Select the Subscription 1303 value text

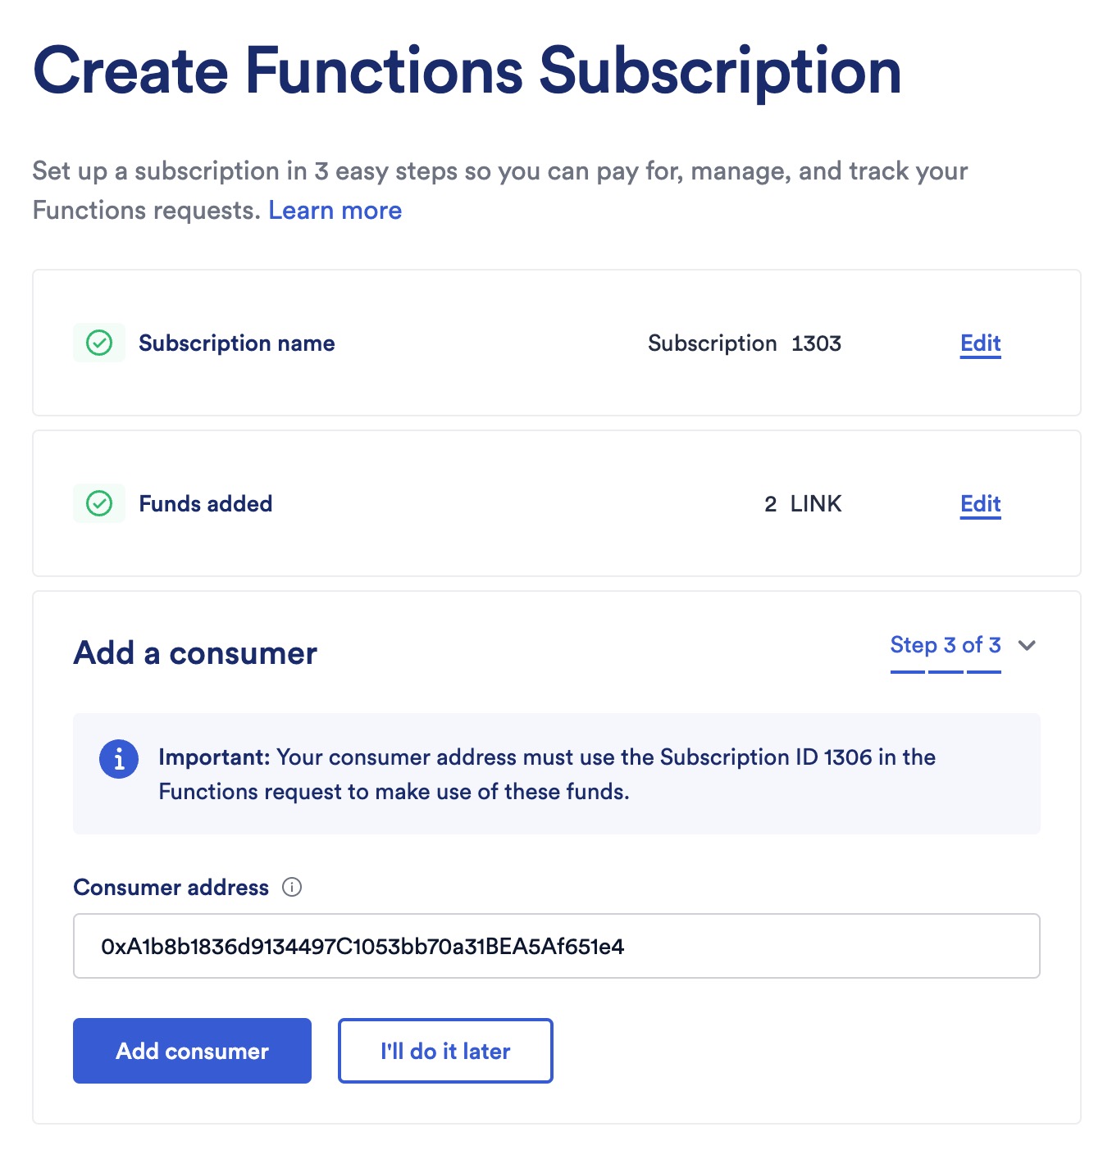click(745, 343)
